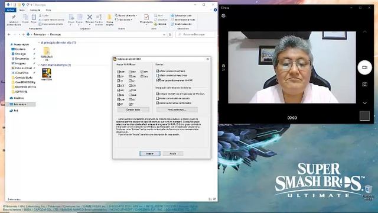Select Este equipo in navigation pane

tap(20, 104)
